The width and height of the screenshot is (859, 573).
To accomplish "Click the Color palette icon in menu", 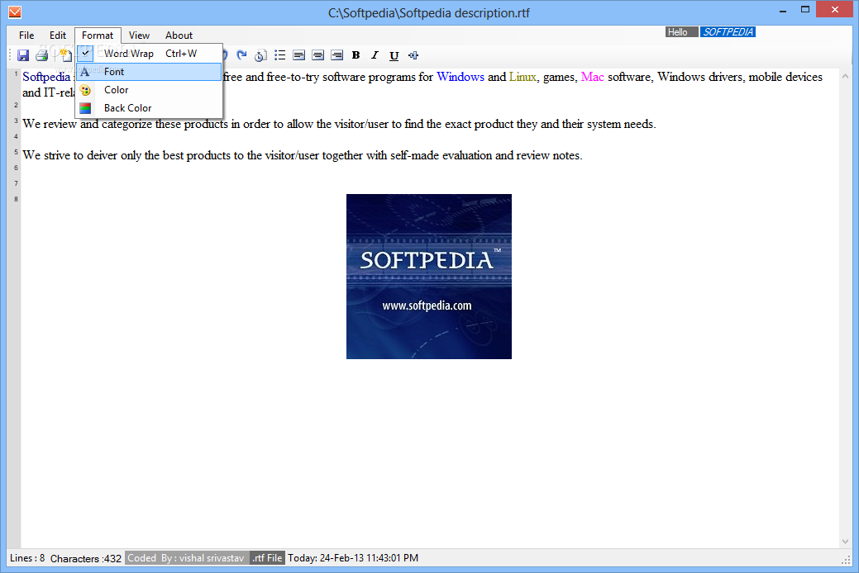I will click(85, 90).
